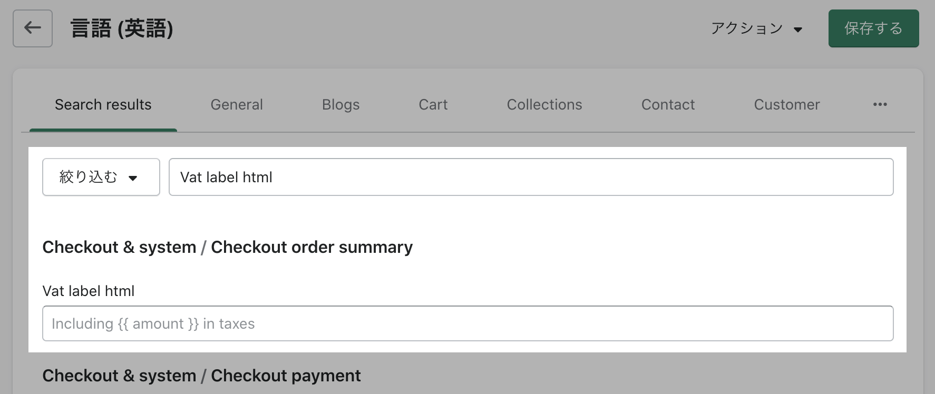Go to the Cart tab
Image resolution: width=935 pixels, height=394 pixels.
pyautogui.click(x=433, y=105)
